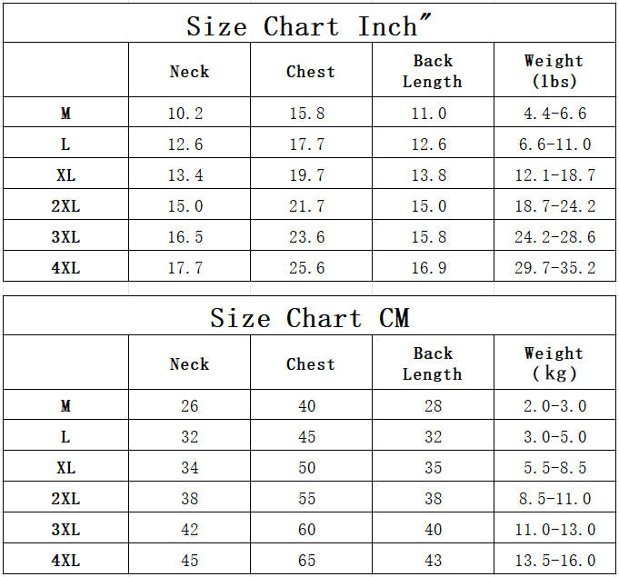The image size is (619, 577).
Task: Click the 8.5-11.0 kg weight cell
Action: [554, 498]
